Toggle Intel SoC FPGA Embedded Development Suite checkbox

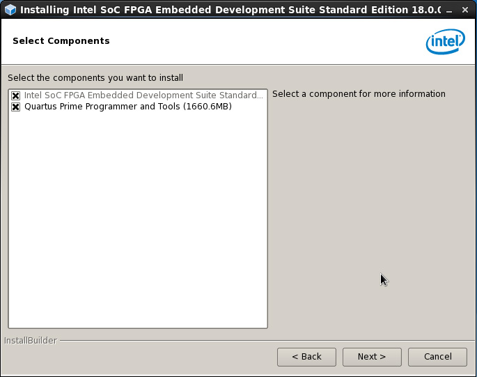coord(15,95)
